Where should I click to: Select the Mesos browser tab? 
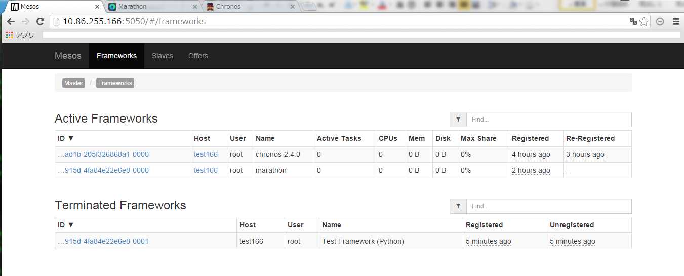[53, 7]
